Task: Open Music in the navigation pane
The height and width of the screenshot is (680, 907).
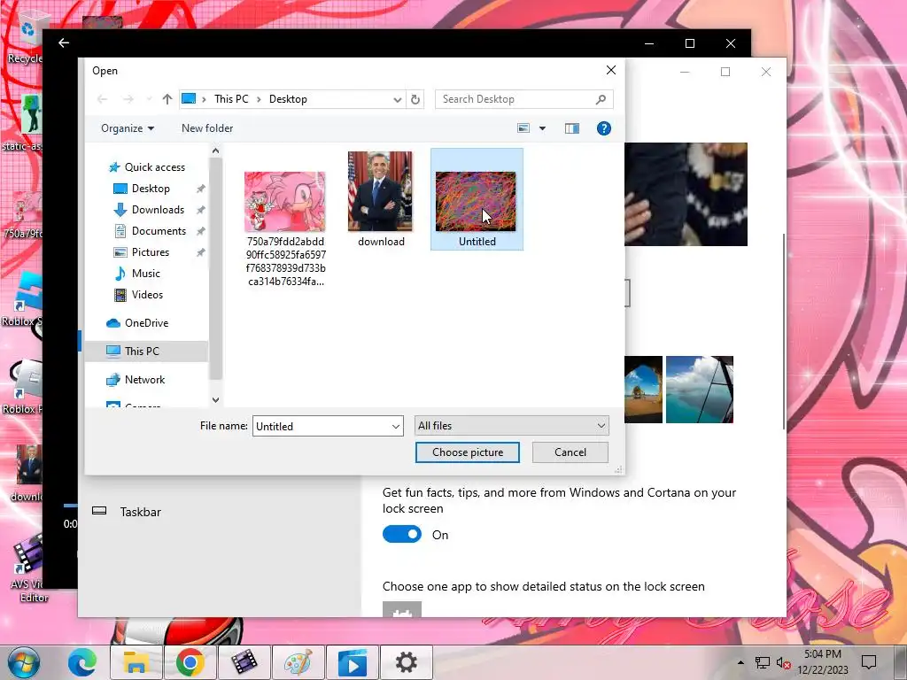Action: pyautogui.click(x=145, y=274)
